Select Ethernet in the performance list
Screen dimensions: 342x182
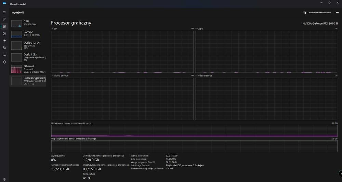[28, 69]
